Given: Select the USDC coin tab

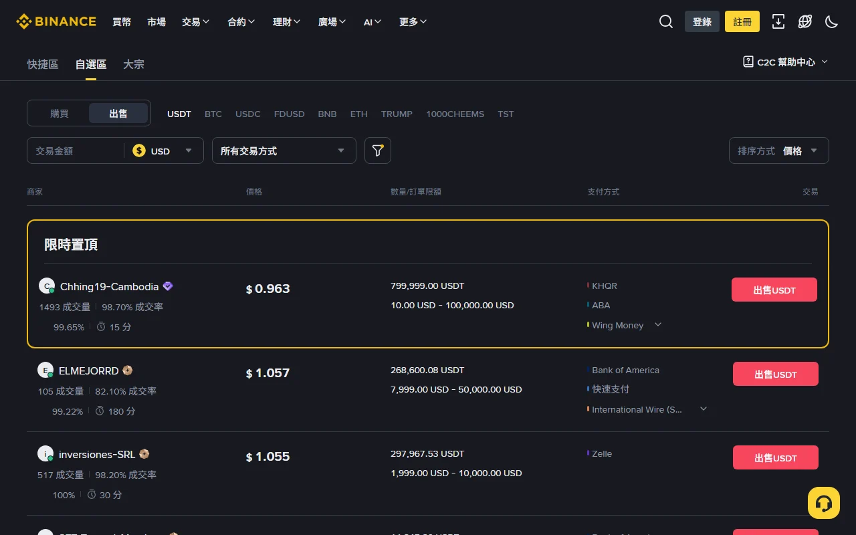Looking at the screenshot, I should [x=248, y=114].
